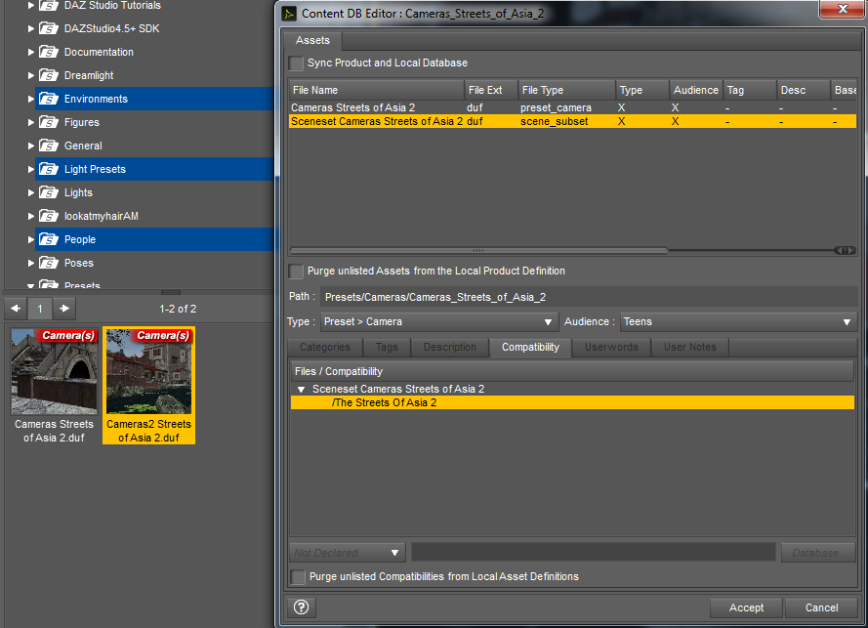Screen dimensions: 868x628
Task: Click the General folder icon
Action: (49, 146)
